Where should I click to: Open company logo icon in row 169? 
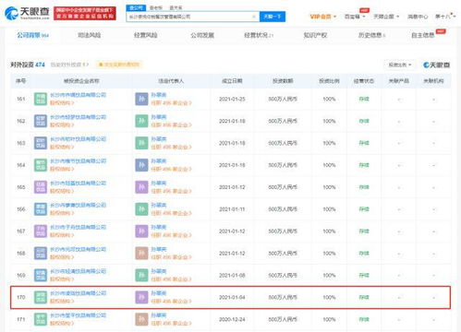[x=41, y=275]
